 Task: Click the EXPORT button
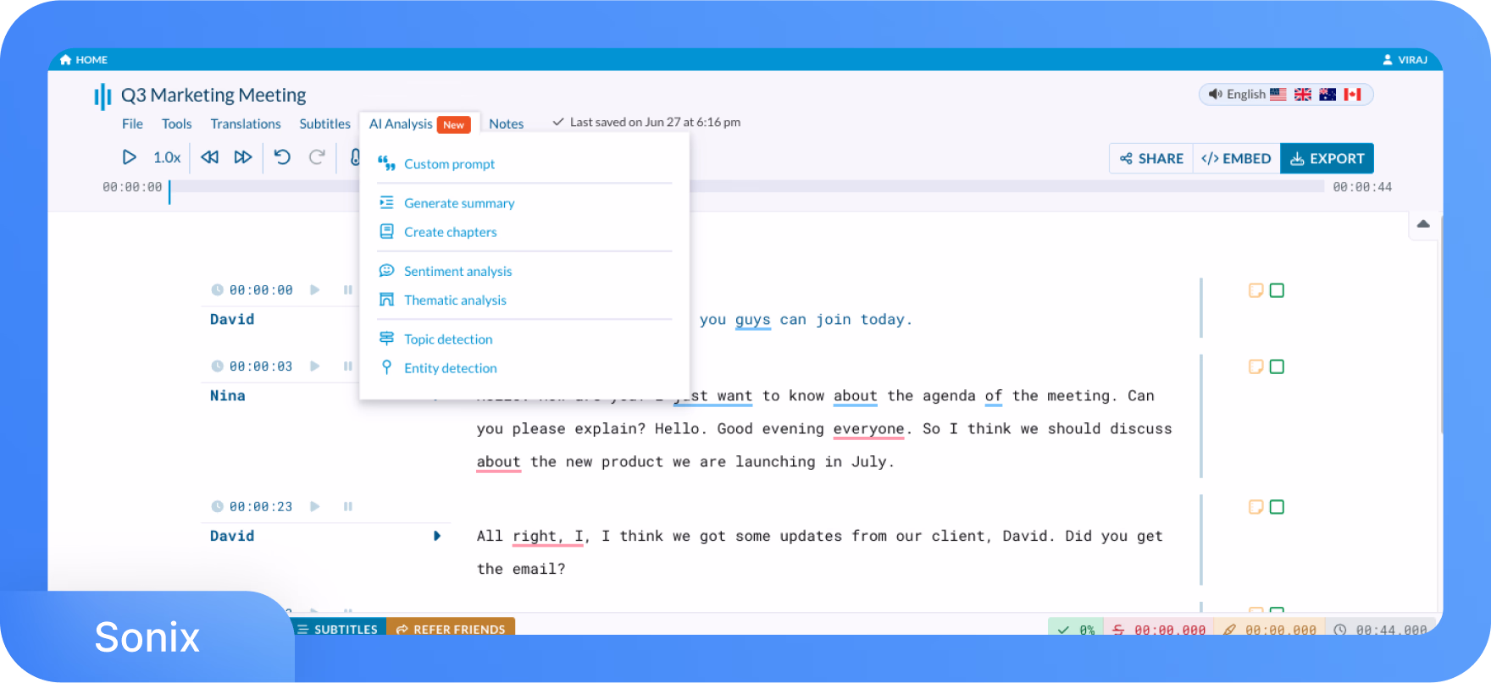(x=1327, y=158)
